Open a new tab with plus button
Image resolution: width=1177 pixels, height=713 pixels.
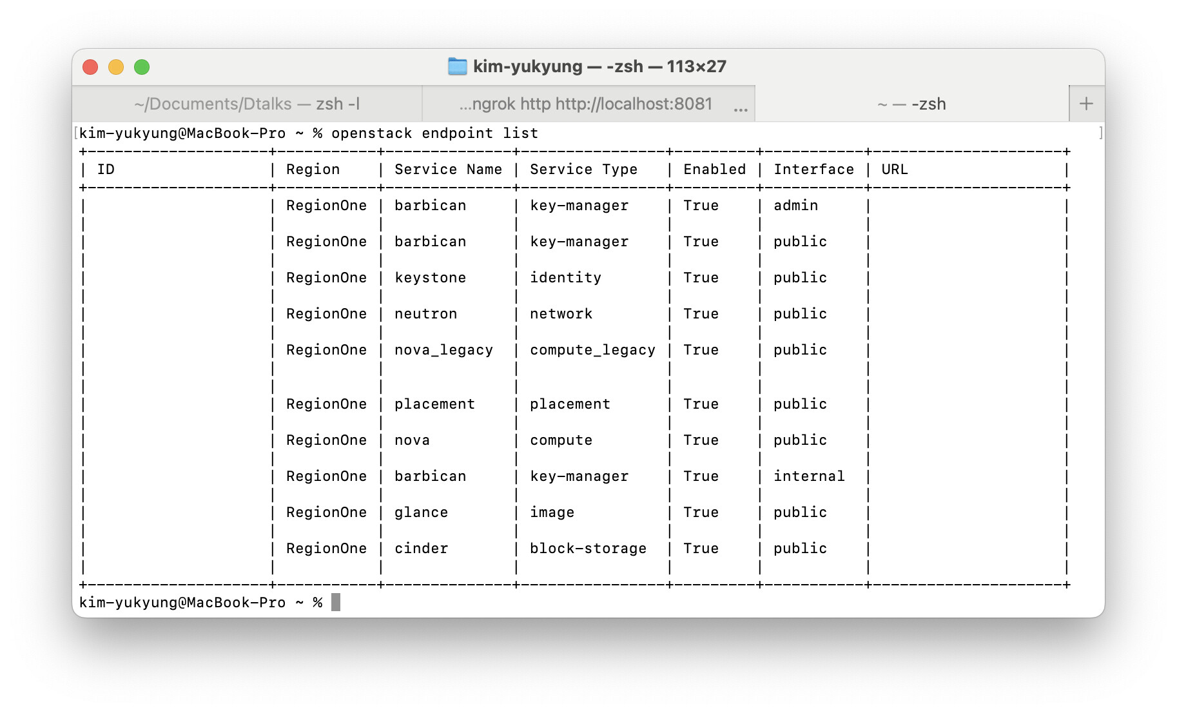(1086, 104)
